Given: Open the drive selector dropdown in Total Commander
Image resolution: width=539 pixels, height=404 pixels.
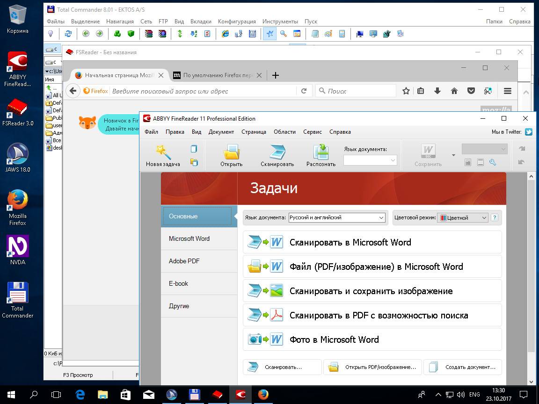Looking at the screenshot, I should [53, 62].
